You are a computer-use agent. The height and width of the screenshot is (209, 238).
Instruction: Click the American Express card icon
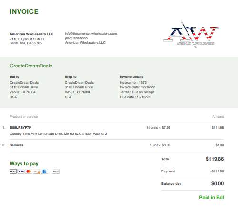coord(44,171)
